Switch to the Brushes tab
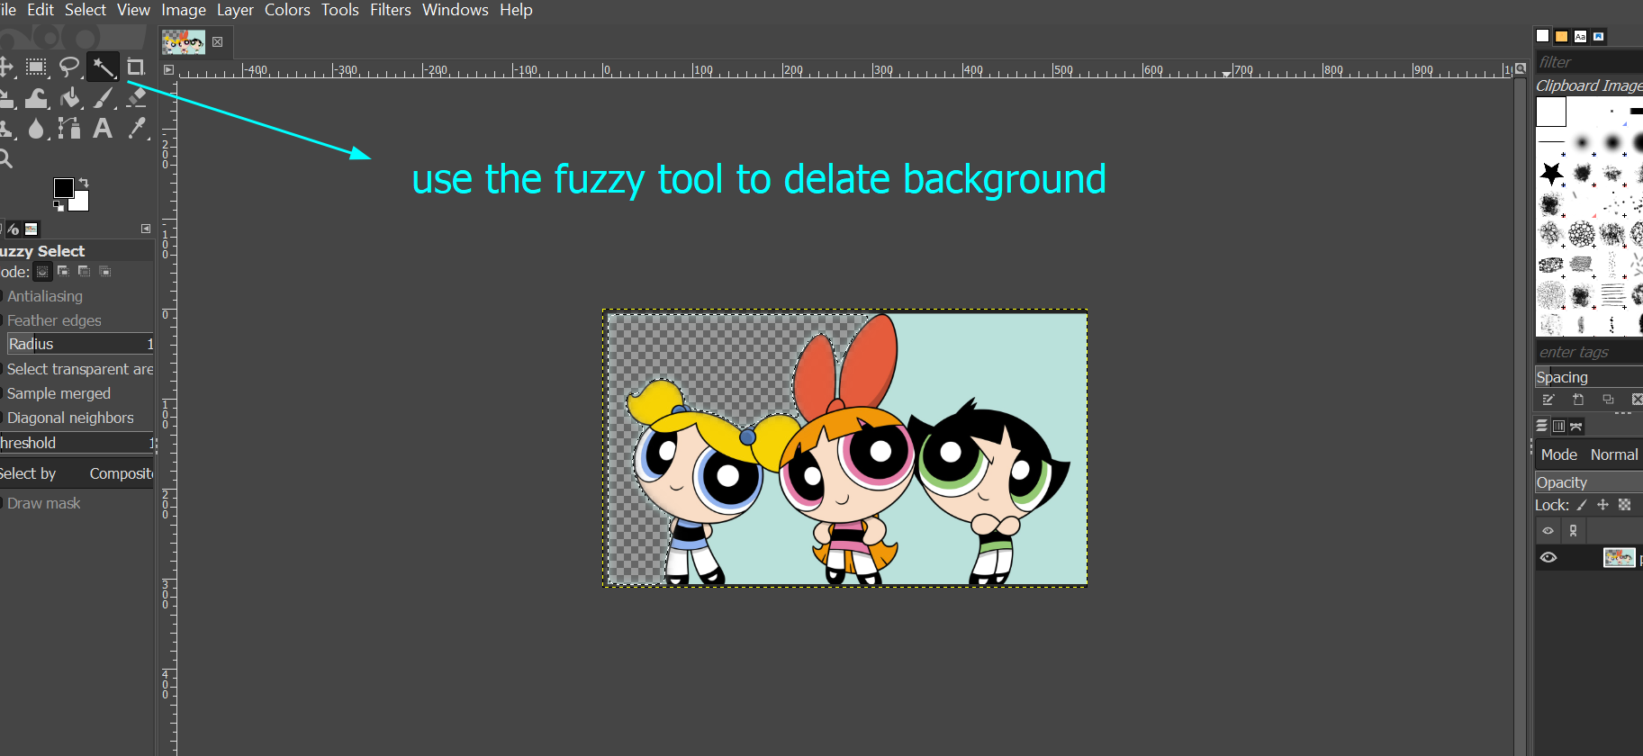Viewport: 1643px width, 756px height. click(x=1542, y=36)
